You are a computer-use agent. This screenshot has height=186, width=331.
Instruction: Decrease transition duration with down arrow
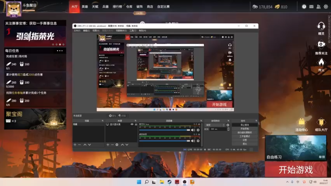[x=228, y=130]
